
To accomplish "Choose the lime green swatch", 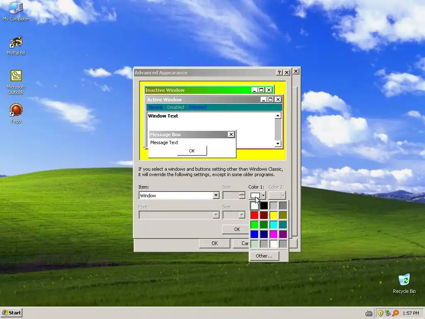I will click(x=254, y=225).
